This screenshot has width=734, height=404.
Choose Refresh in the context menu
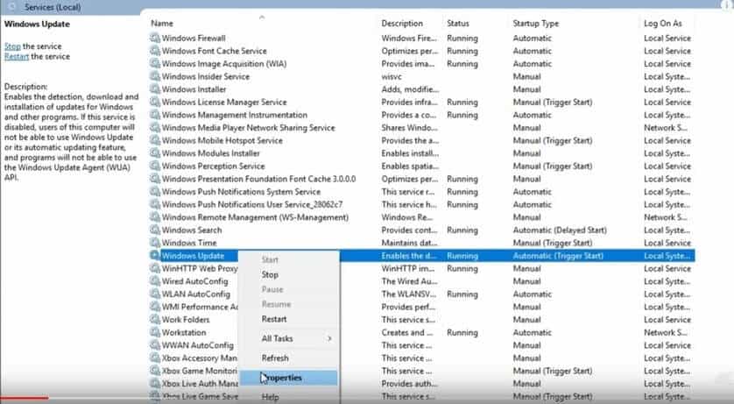click(x=275, y=358)
